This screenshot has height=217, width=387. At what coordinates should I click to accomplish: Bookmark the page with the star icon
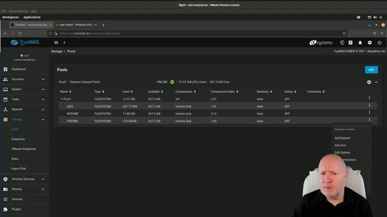coord(344,34)
